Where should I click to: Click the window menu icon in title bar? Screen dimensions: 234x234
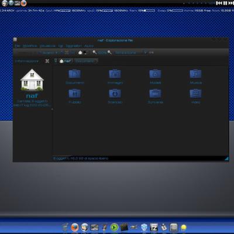pos(15,40)
